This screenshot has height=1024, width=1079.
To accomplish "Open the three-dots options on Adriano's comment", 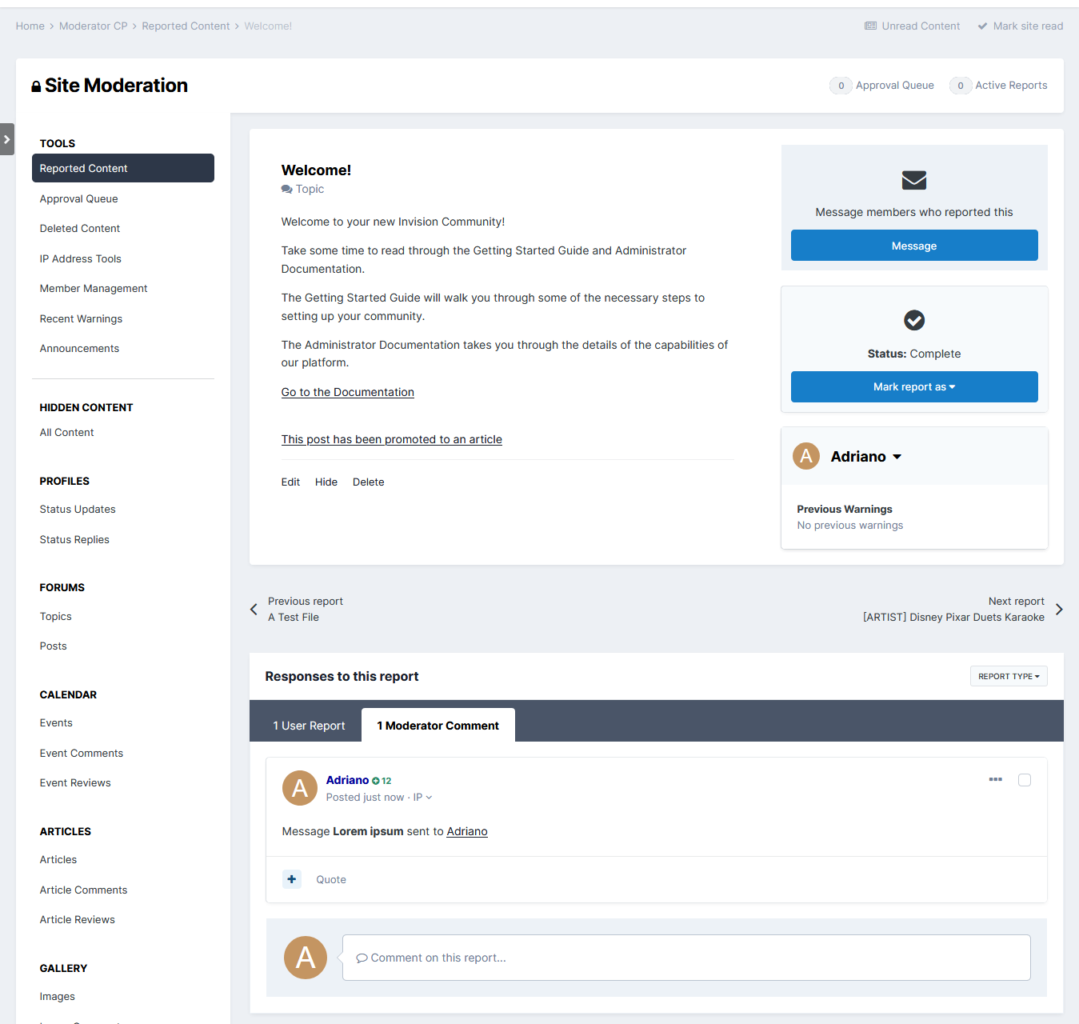I will click(996, 779).
